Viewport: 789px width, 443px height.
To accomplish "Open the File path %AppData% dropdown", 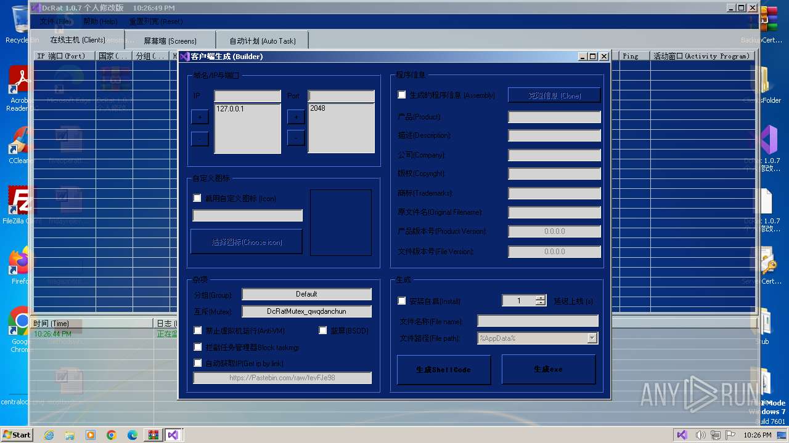I will 592,338.
